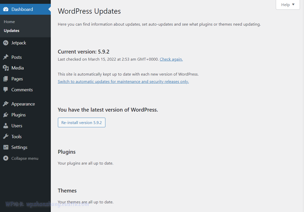Expand the Help dropdown tab
The height and width of the screenshot is (212, 304).
tap(288, 5)
